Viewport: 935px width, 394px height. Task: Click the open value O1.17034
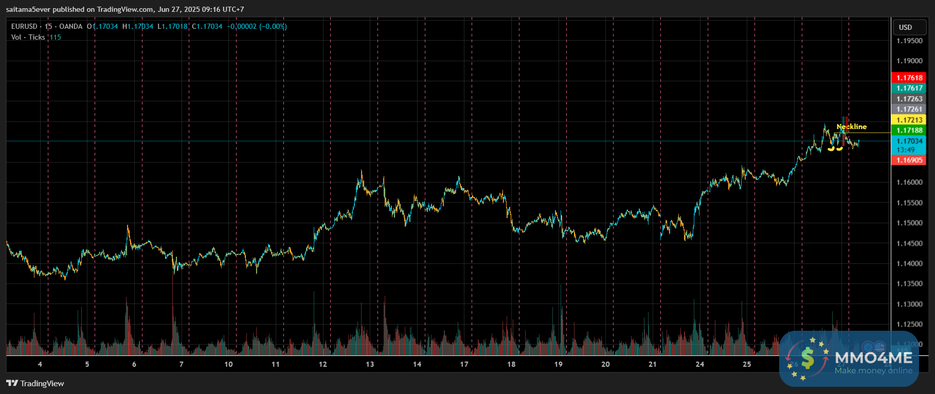click(102, 26)
